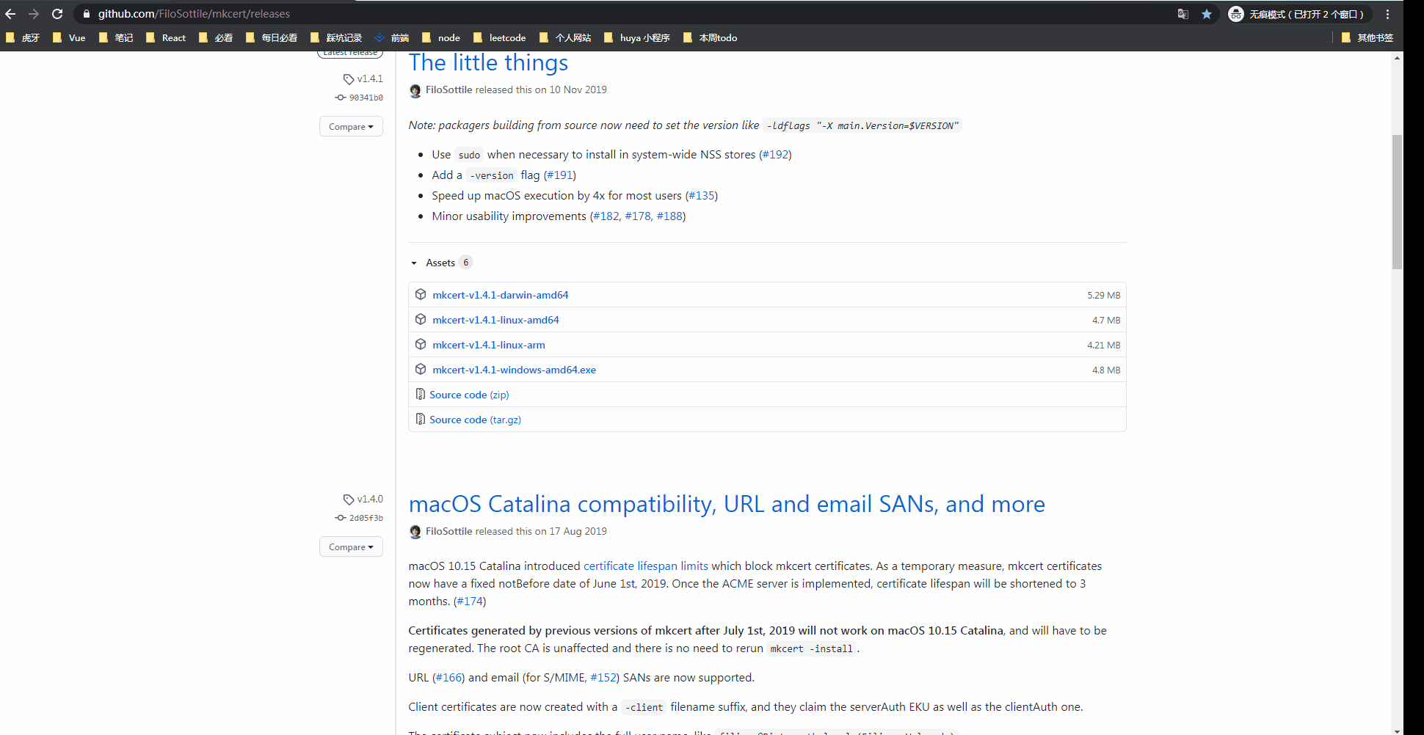Open the Compare dropdown for v1.4.1
This screenshot has width=1424, height=735.
351,126
